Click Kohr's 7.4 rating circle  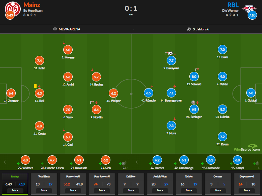point(39,61)
